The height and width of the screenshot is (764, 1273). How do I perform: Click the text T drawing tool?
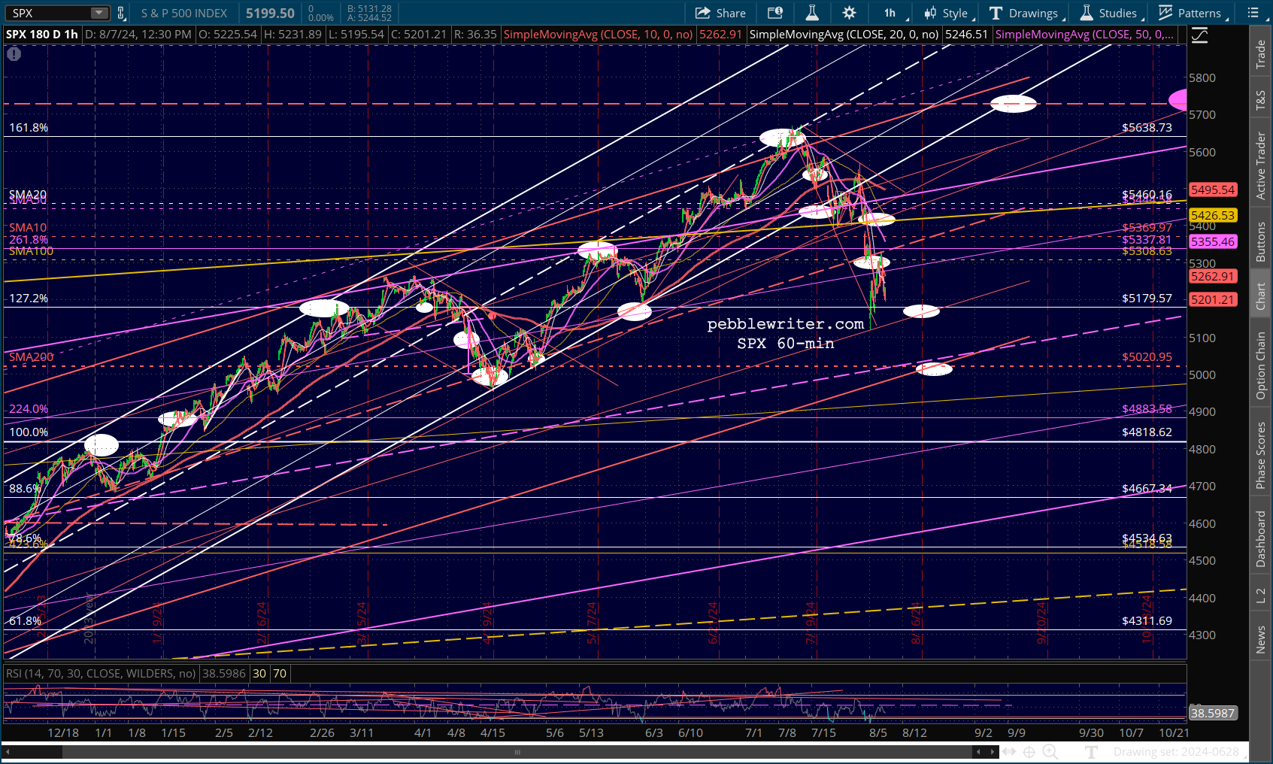(1091, 752)
